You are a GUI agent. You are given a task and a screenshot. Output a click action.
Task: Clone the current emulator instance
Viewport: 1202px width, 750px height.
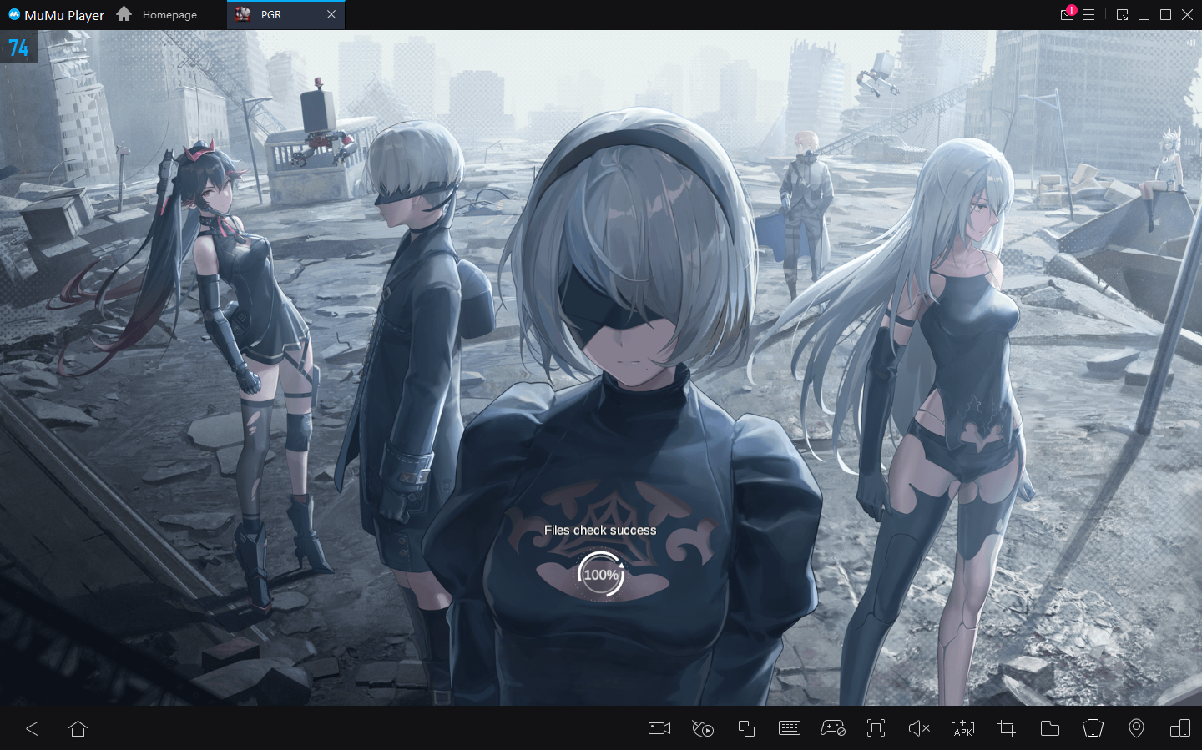point(745,728)
